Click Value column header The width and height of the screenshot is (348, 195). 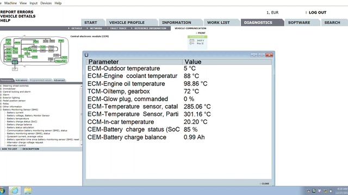[227, 62]
